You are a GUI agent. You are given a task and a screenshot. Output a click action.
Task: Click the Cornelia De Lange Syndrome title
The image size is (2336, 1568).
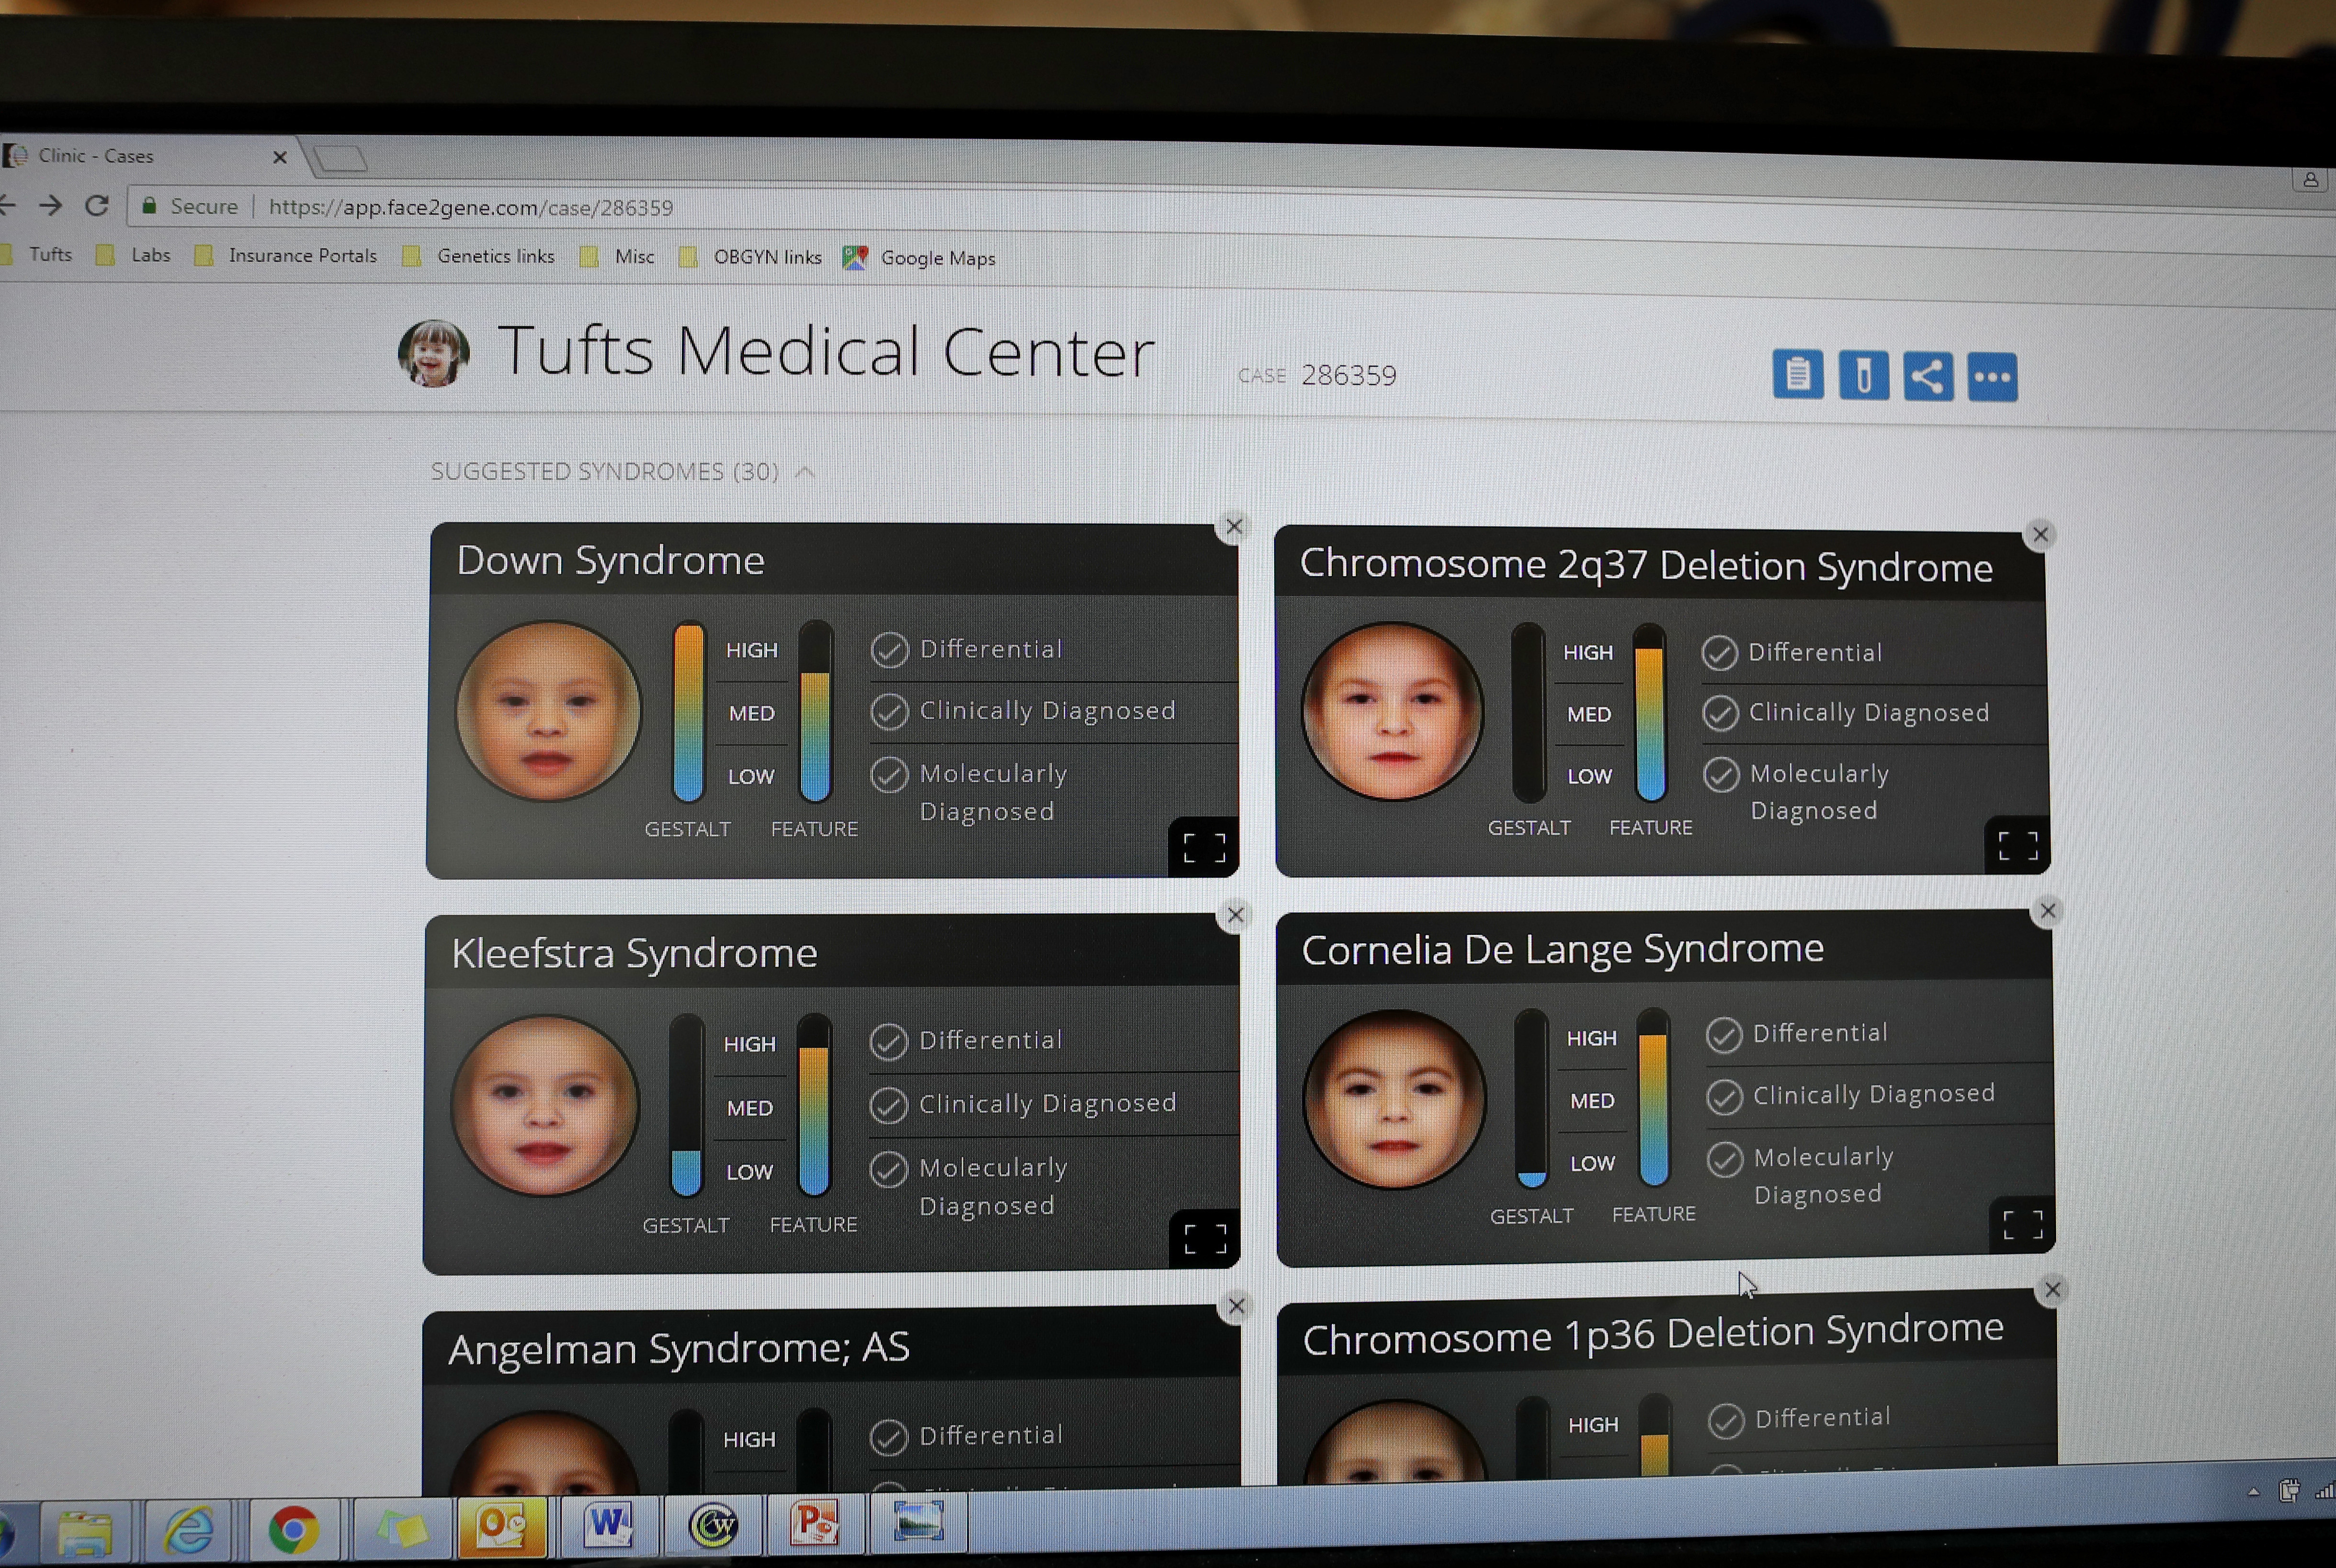tap(1563, 949)
